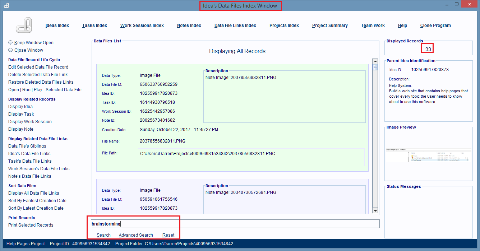Click Sort By Latest Creation Date

pos(36,208)
